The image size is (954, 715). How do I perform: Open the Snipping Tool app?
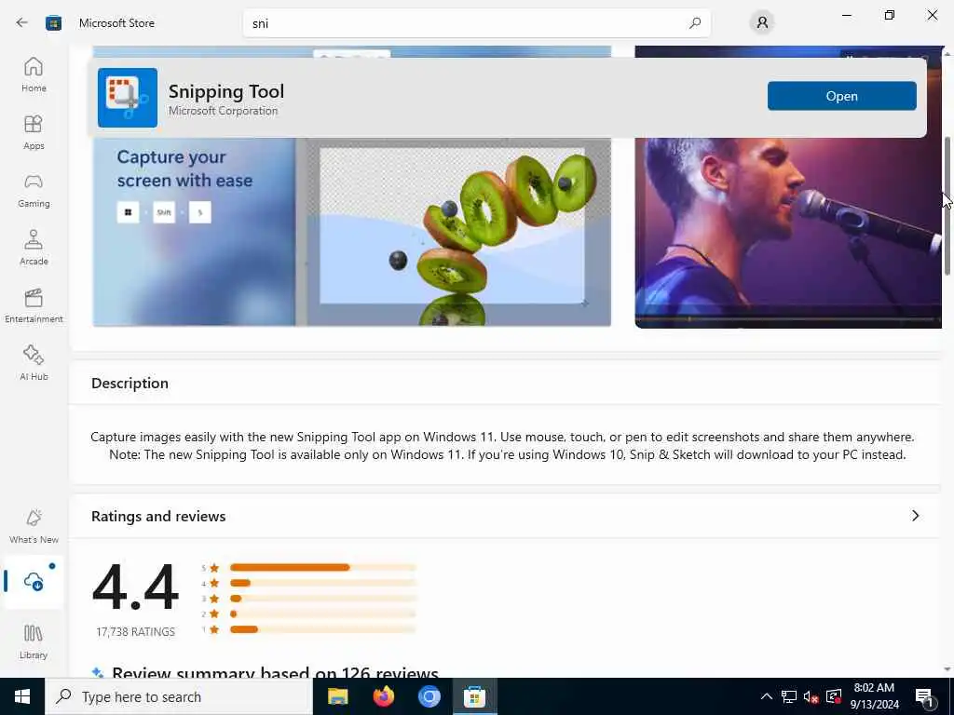pyautogui.click(x=841, y=96)
